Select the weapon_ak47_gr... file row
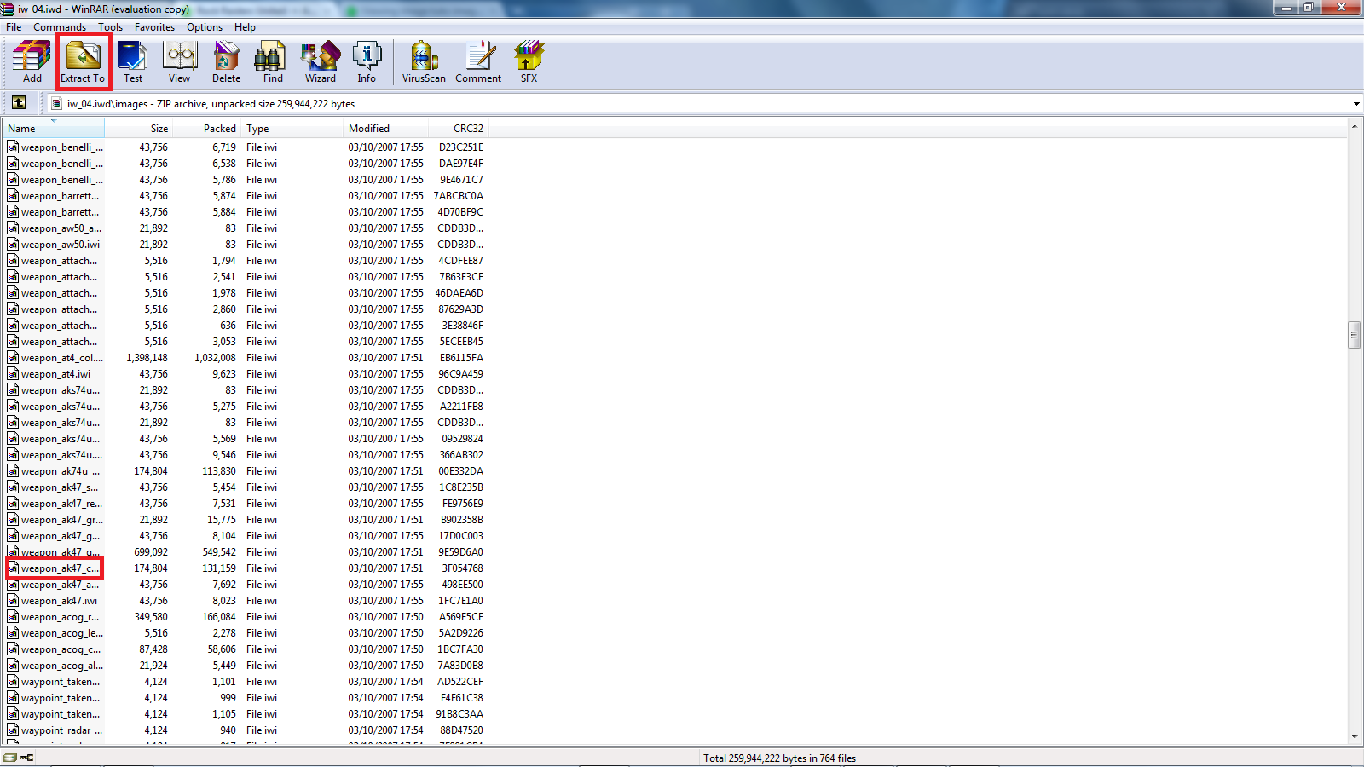1364x767 pixels. [246, 520]
